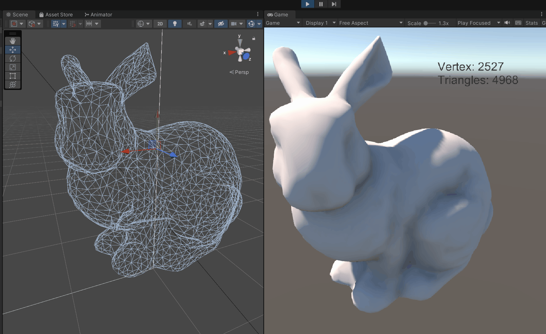546x334 pixels.
Task: Open the handle rotation dropdown
Action: click(x=39, y=24)
